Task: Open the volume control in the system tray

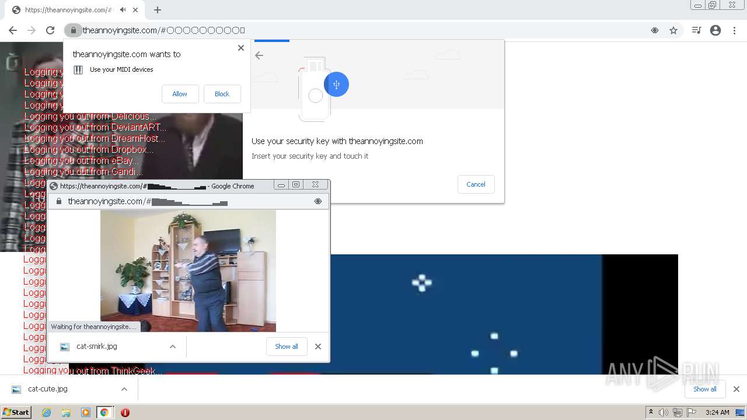Action: click(664, 412)
